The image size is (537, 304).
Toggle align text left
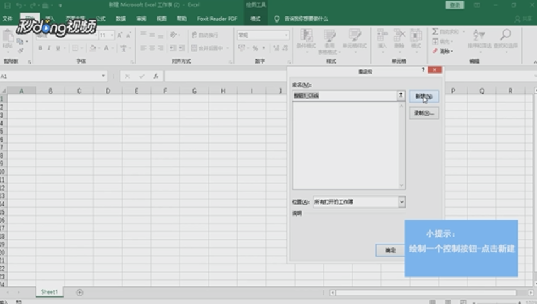tap(143, 48)
